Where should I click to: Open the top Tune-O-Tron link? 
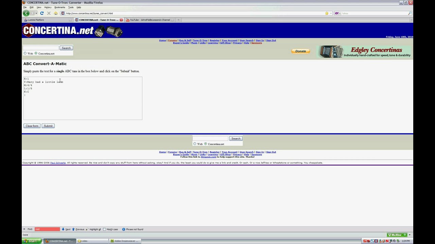[x=200, y=40]
